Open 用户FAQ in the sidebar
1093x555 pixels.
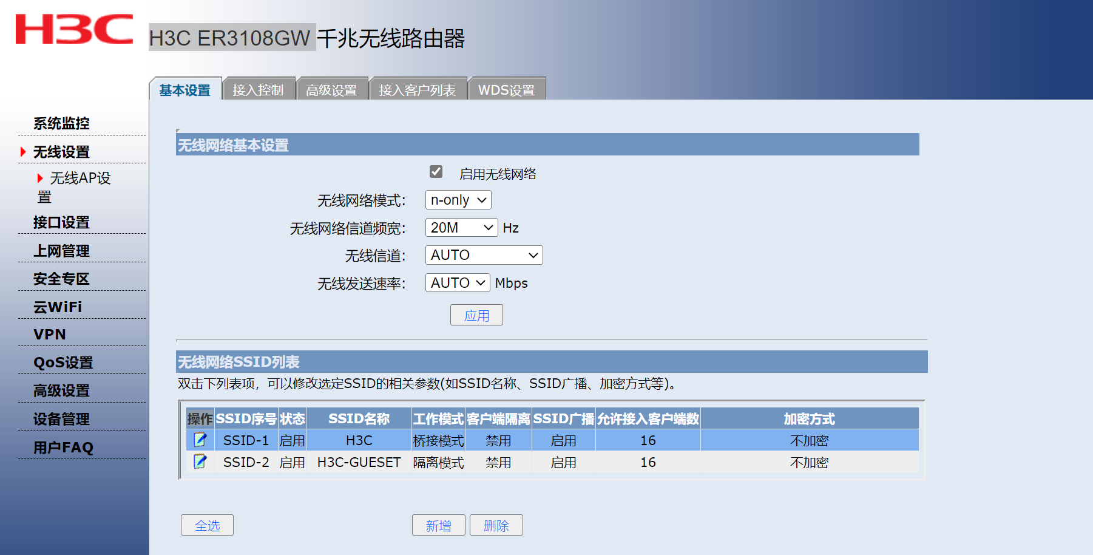pyautogui.click(x=63, y=448)
